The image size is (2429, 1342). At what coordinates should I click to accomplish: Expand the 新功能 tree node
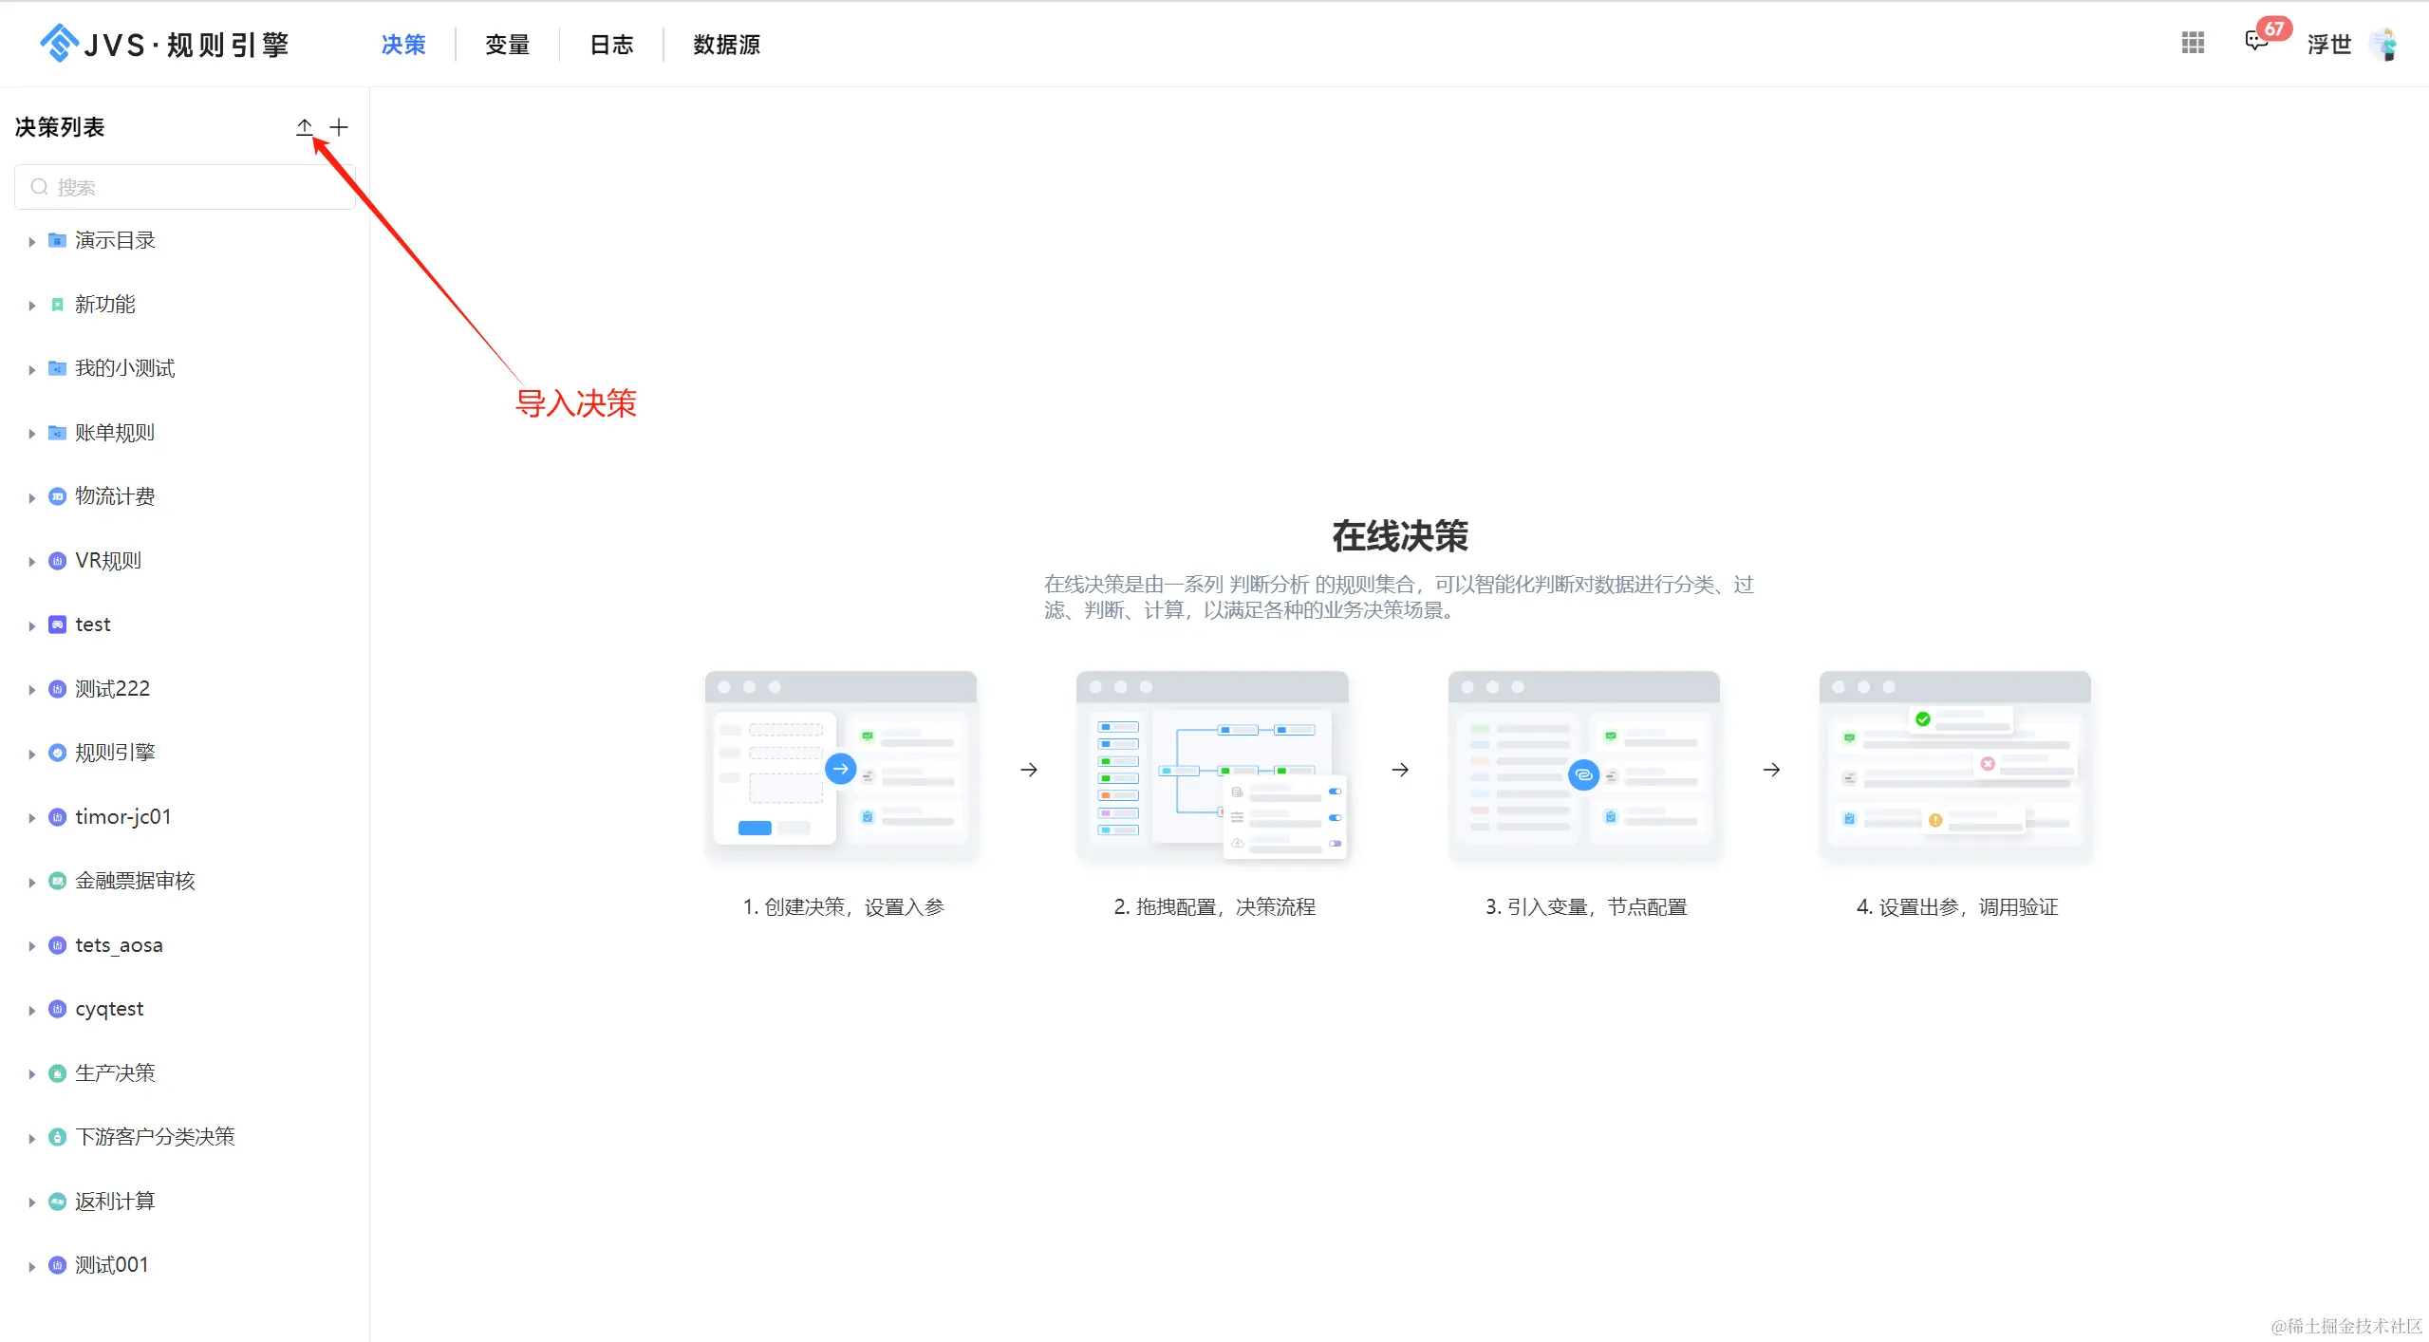(31, 305)
